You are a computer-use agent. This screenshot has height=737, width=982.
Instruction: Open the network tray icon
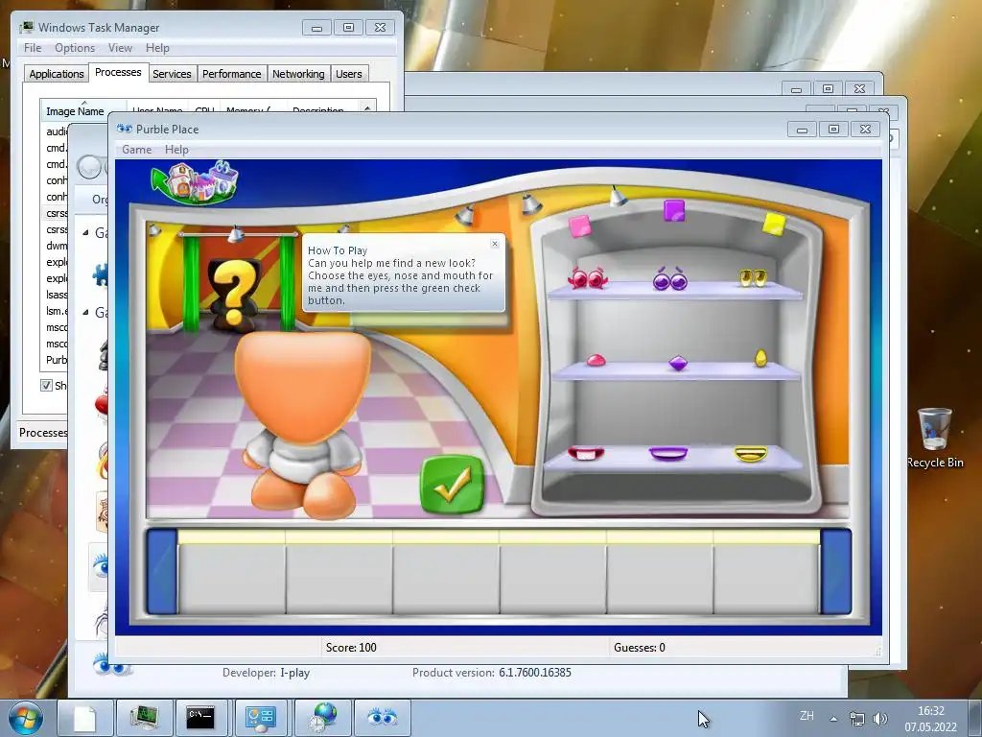[x=856, y=719]
